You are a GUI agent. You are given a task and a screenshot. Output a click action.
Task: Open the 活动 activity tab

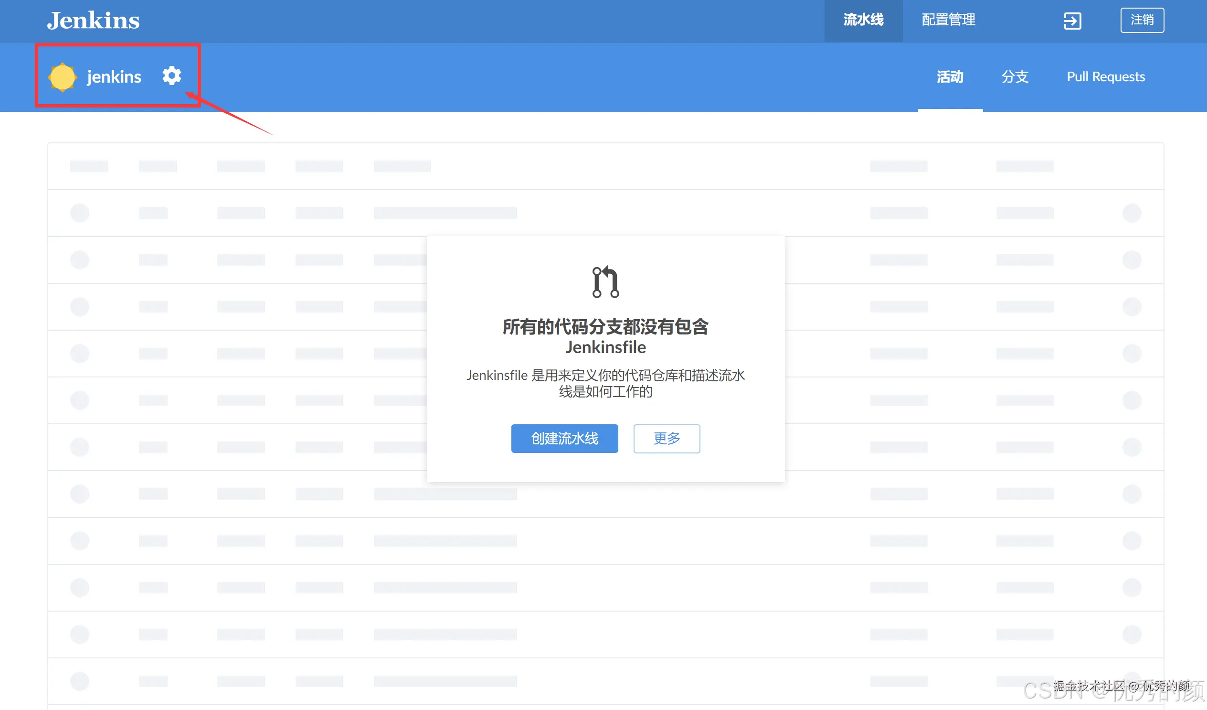(x=950, y=77)
